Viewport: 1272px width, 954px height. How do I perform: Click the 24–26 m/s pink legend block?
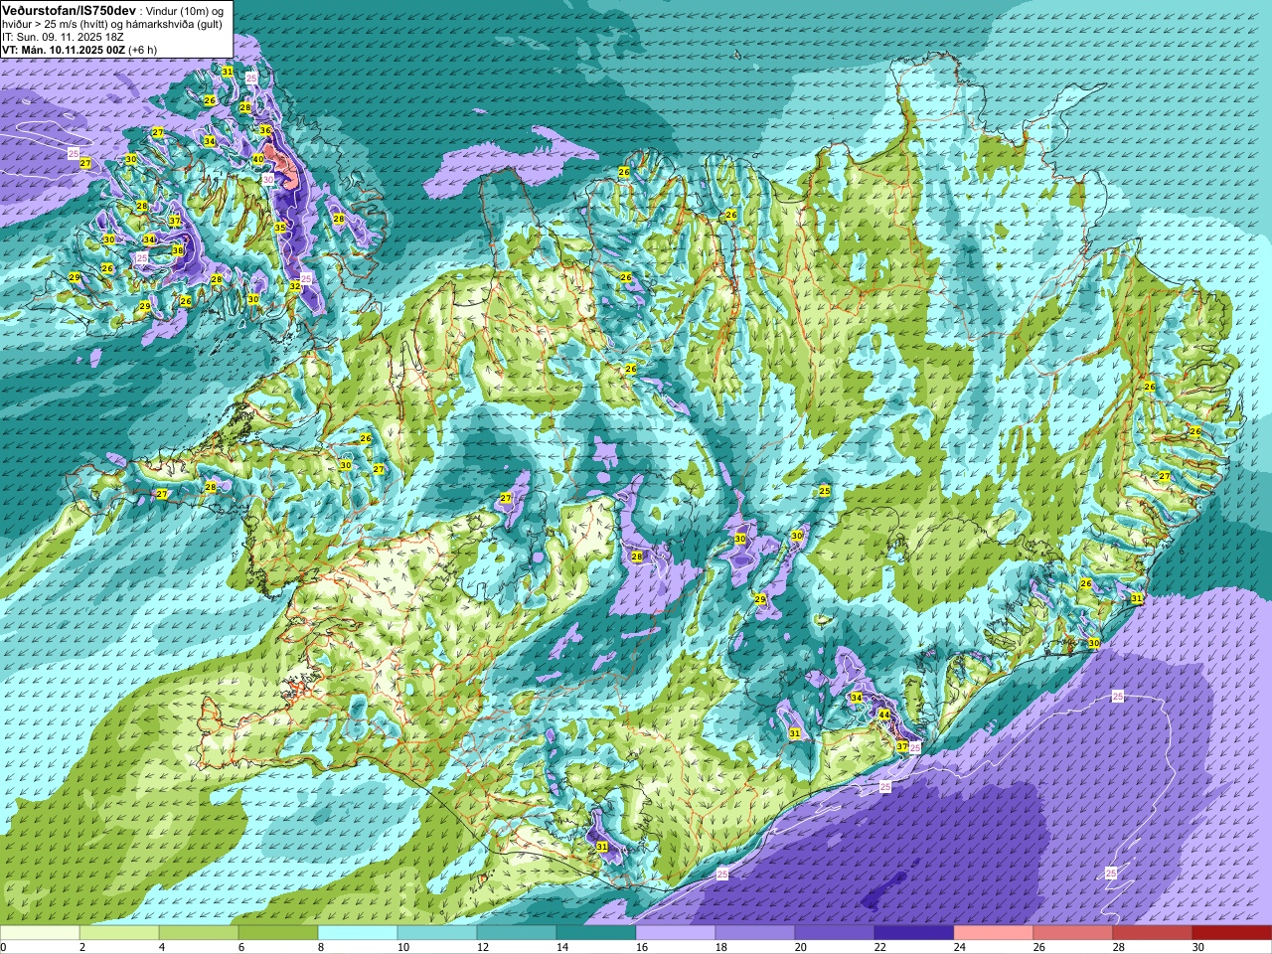(x=994, y=933)
